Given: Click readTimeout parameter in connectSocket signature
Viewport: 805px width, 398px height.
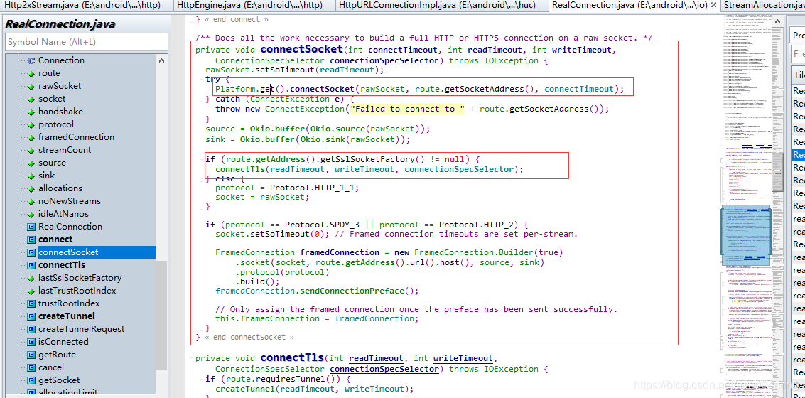Looking at the screenshot, I should coord(495,50).
